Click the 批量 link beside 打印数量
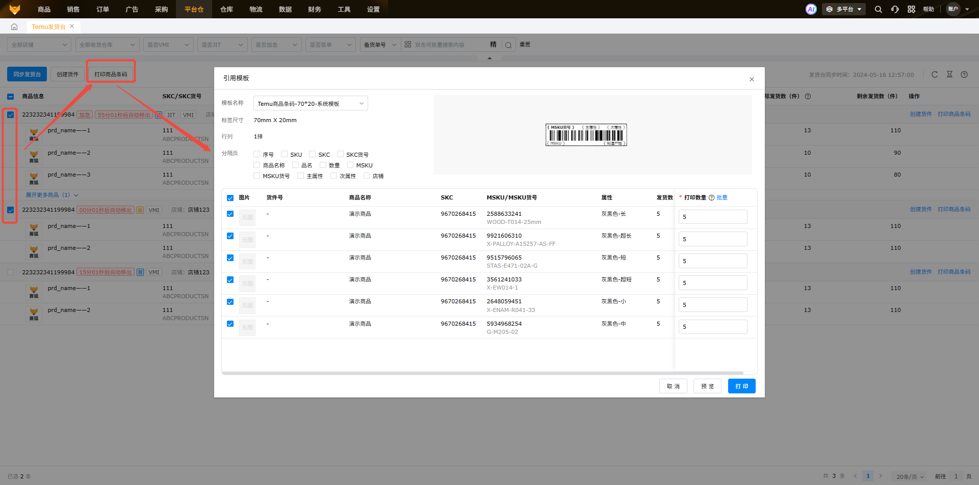This screenshot has width=979, height=485. pos(722,197)
